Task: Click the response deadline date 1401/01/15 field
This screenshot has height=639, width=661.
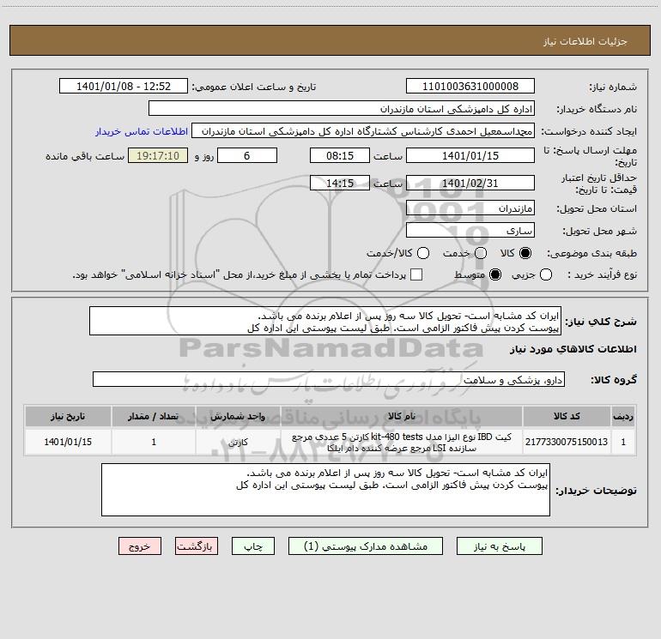Action: coord(470,155)
